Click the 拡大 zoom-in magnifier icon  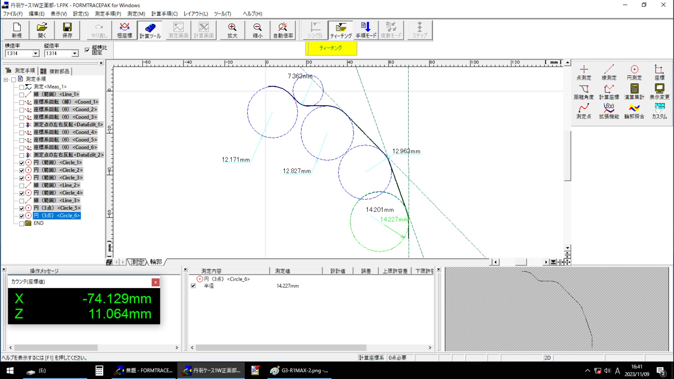232,30
